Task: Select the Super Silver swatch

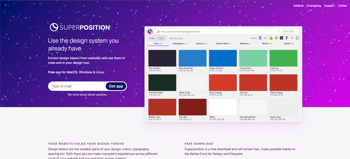Action: (x=283, y=107)
